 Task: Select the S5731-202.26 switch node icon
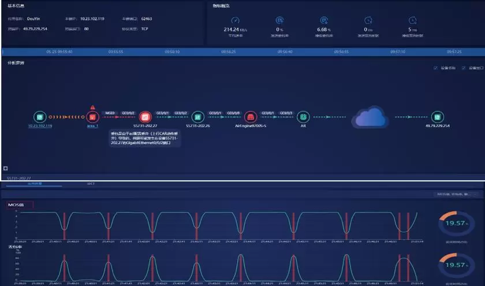[197, 117]
